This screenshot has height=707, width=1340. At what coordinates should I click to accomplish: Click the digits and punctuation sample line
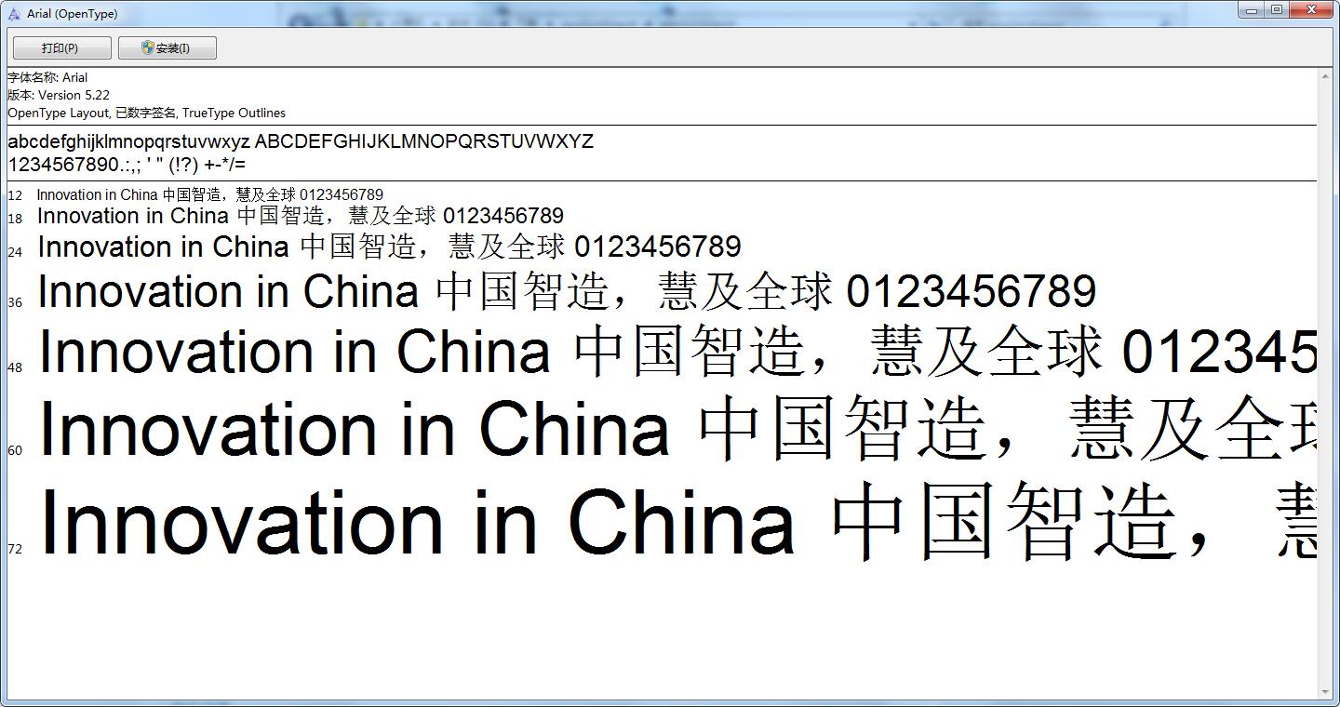point(127,165)
